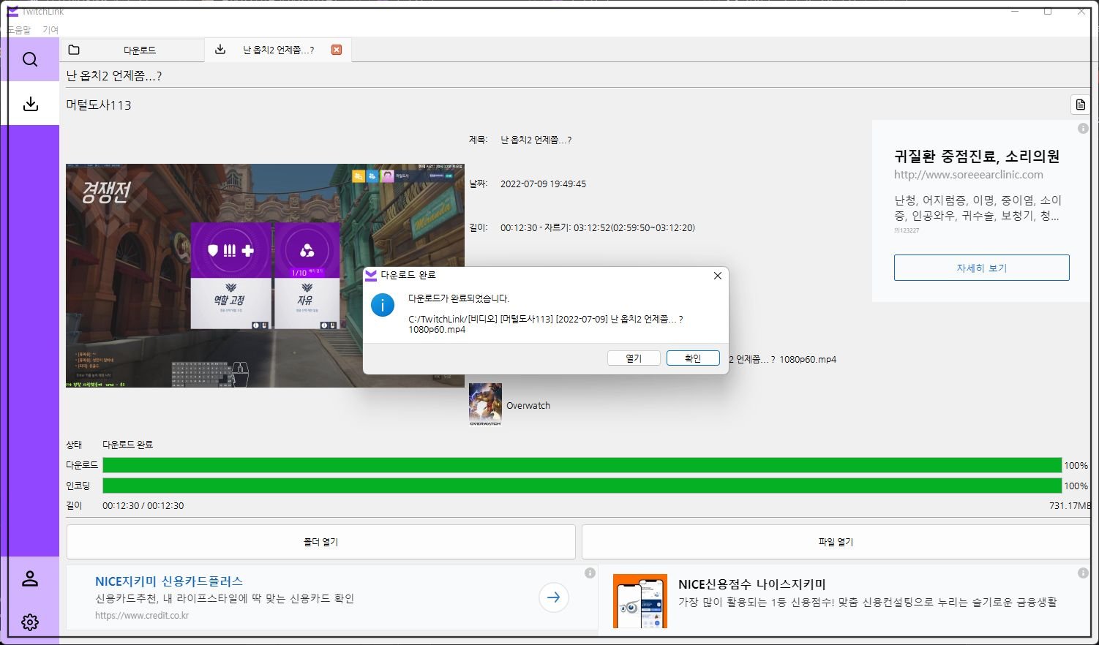Image resolution: width=1099 pixels, height=645 pixels.
Task: Click the video title heading below tabs
Action: click(x=114, y=75)
